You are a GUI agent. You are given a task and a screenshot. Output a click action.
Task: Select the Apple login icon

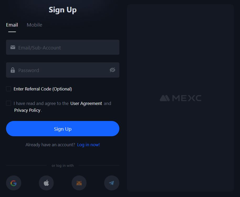point(46,183)
